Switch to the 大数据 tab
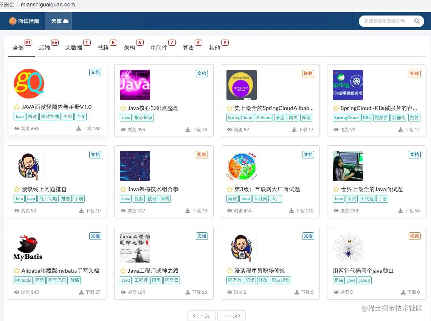431x321 pixels. (74, 48)
